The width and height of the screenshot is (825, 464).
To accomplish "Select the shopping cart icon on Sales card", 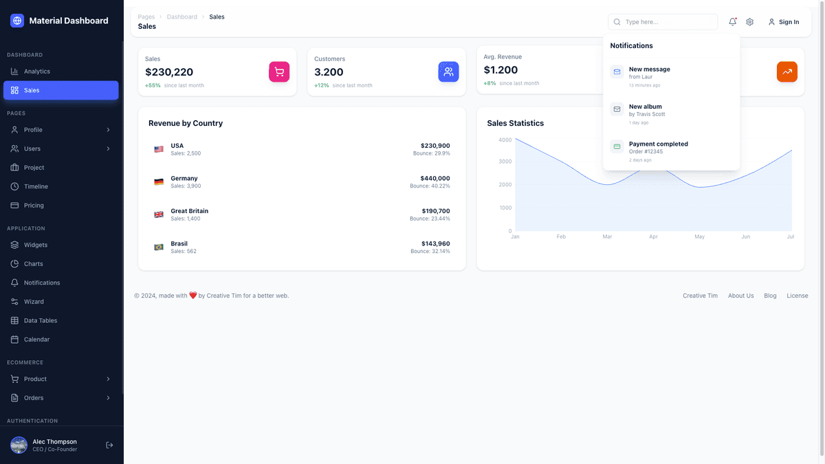I will click(279, 71).
